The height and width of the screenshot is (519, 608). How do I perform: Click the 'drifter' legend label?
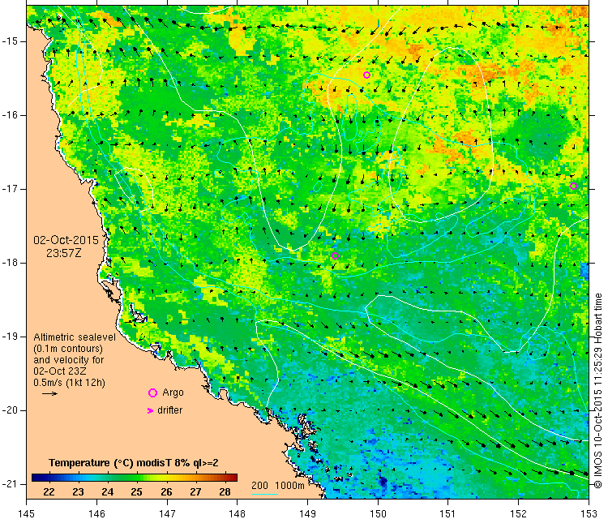[170, 410]
